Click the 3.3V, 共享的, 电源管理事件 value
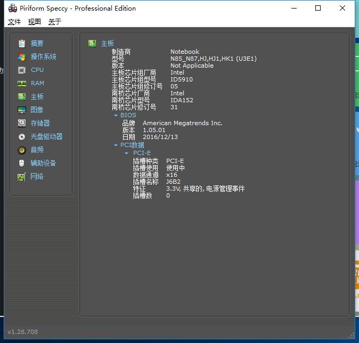 [x=206, y=189]
